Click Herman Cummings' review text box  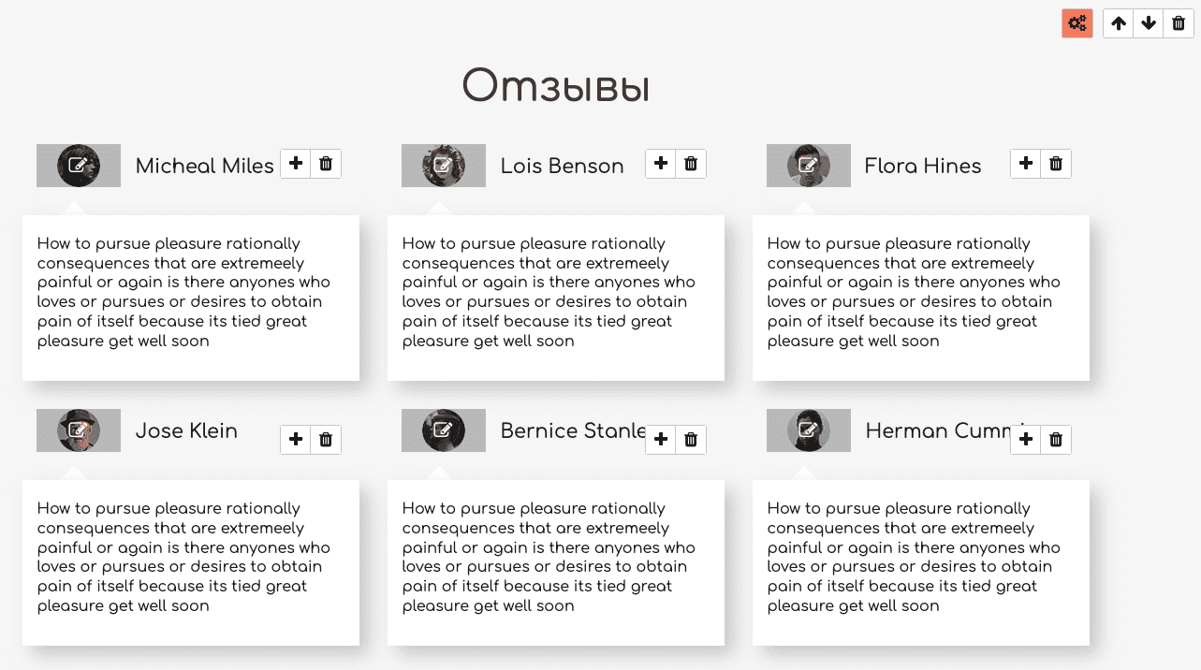(921, 562)
